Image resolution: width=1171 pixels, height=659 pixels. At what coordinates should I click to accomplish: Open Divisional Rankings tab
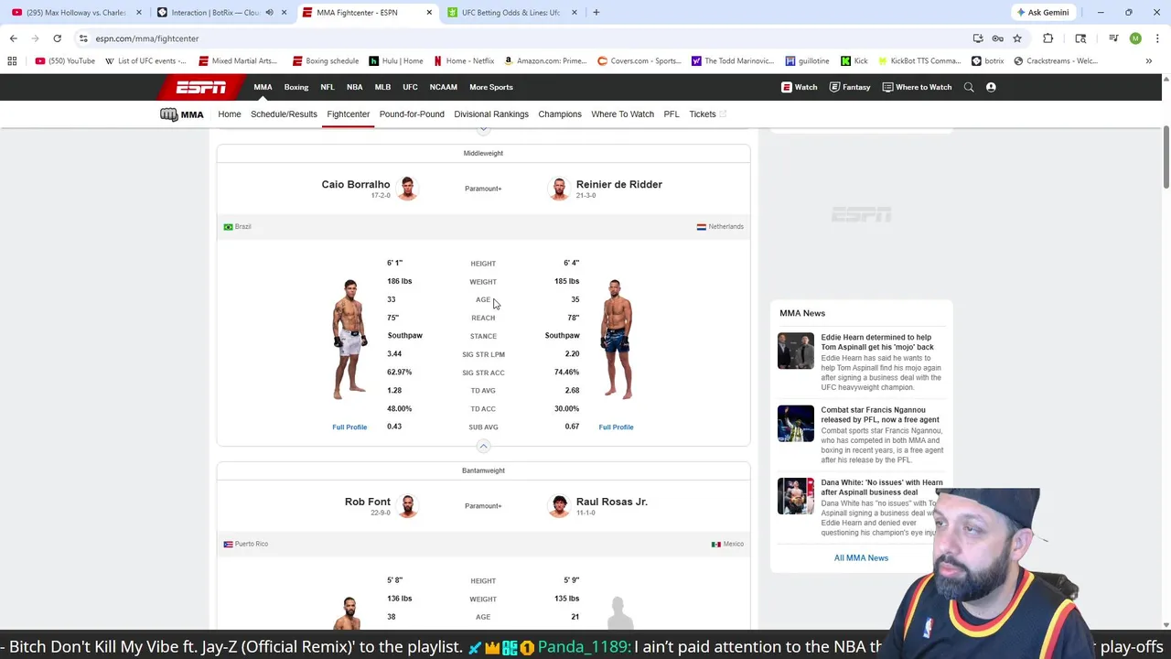[x=491, y=114]
